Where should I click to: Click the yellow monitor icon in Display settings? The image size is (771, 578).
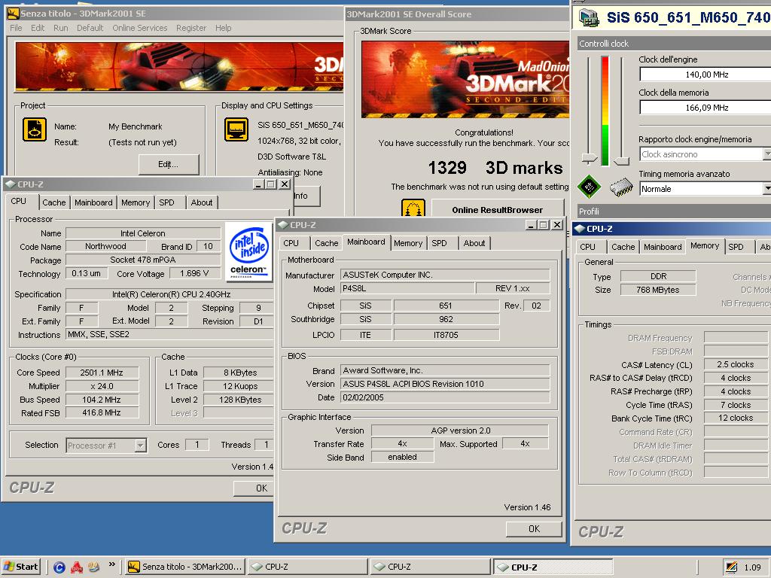tap(236, 129)
